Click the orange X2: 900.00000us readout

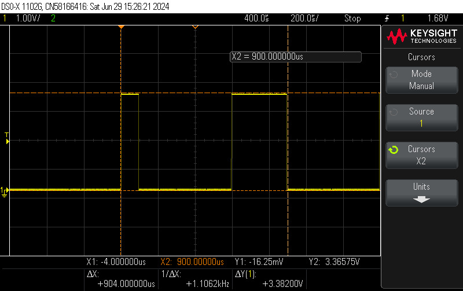192,261
